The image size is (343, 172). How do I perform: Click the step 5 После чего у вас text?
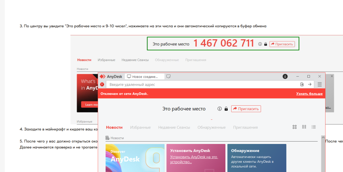[x=59, y=141]
